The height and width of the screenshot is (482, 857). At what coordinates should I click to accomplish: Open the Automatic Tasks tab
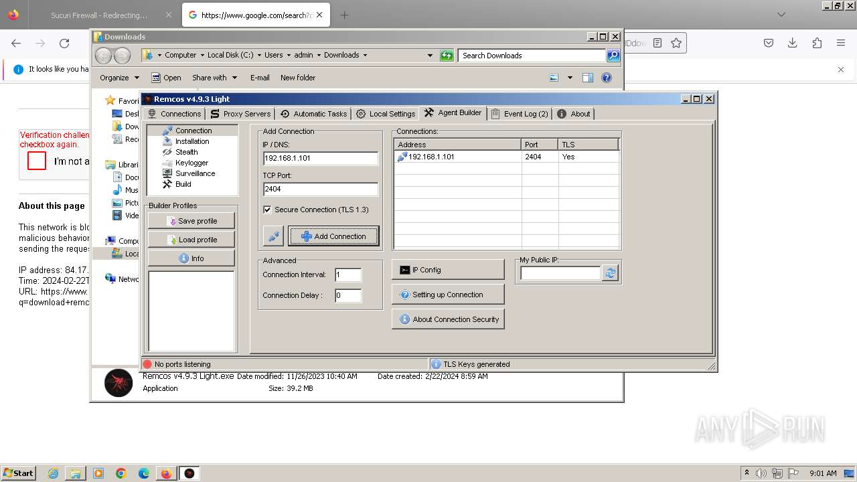(x=313, y=114)
